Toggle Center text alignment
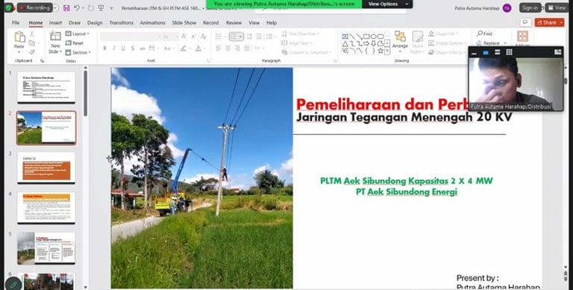Image resolution: width=573 pixels, height=290 pixels. click(x=228, y=48)
